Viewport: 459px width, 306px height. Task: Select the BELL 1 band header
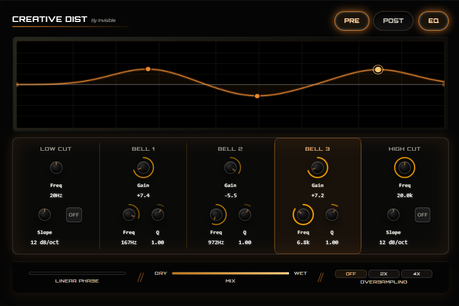click(x=143, y=149)
